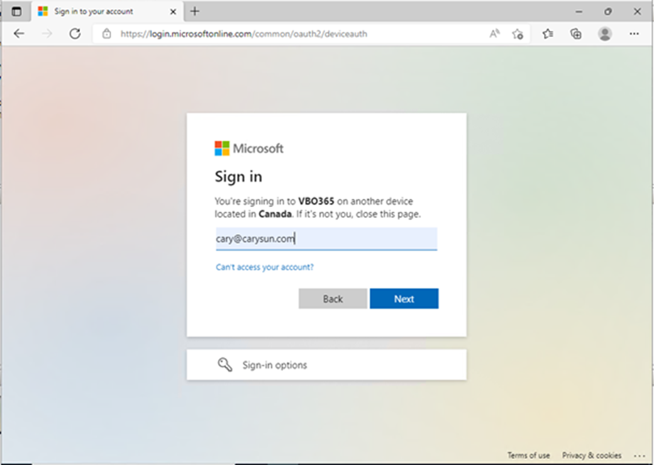Click the Sign-in options key icon
Screen dimensions: 654x465
click(225, 365)
